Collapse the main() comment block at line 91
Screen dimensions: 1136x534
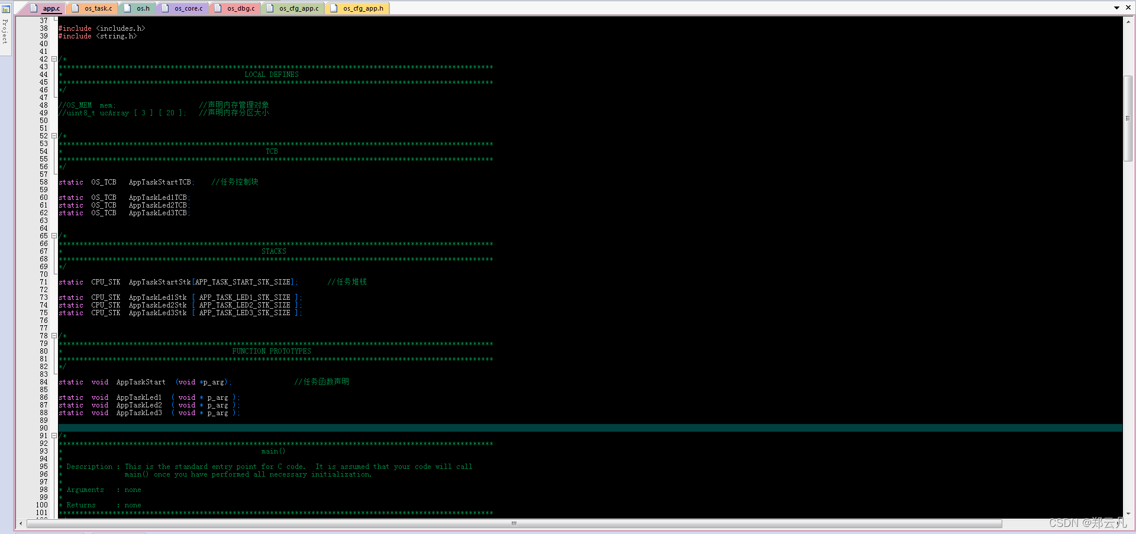point(54,436)
